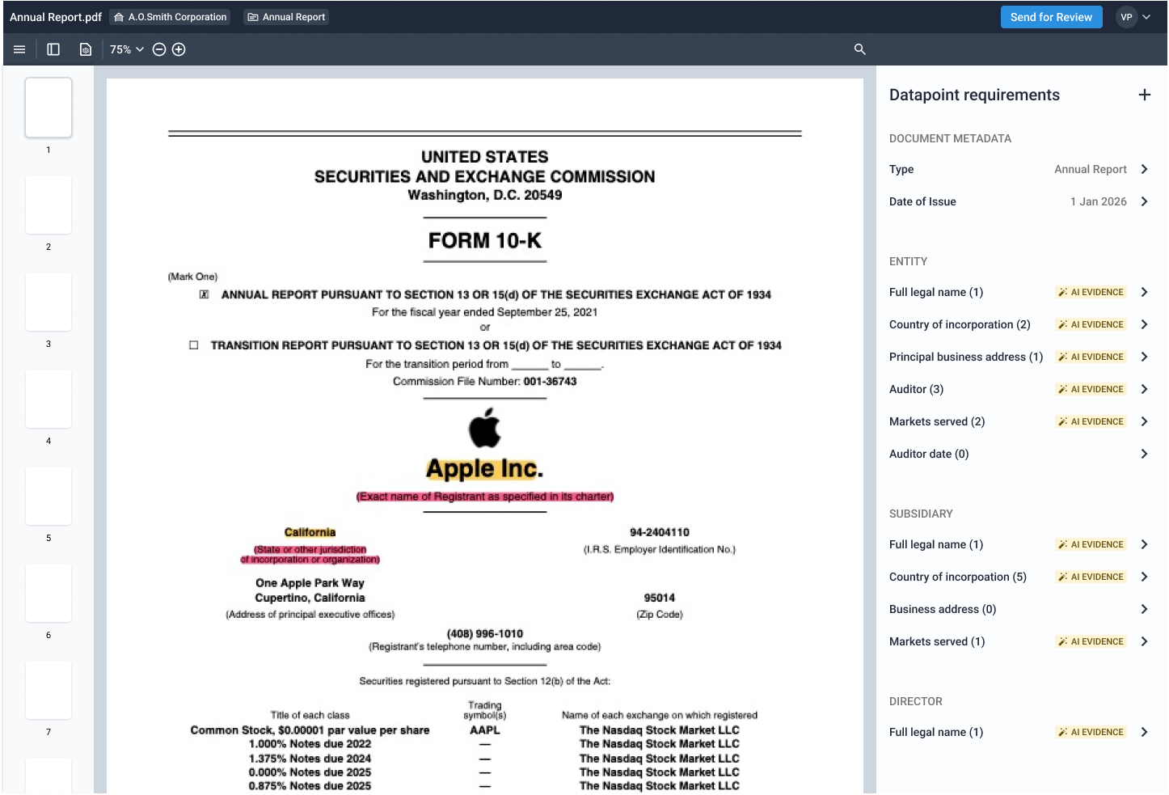Check the Transition Report checkbox on the form
The width and height of the screenshot is (1169, 795).
click(x=193, y=345)
